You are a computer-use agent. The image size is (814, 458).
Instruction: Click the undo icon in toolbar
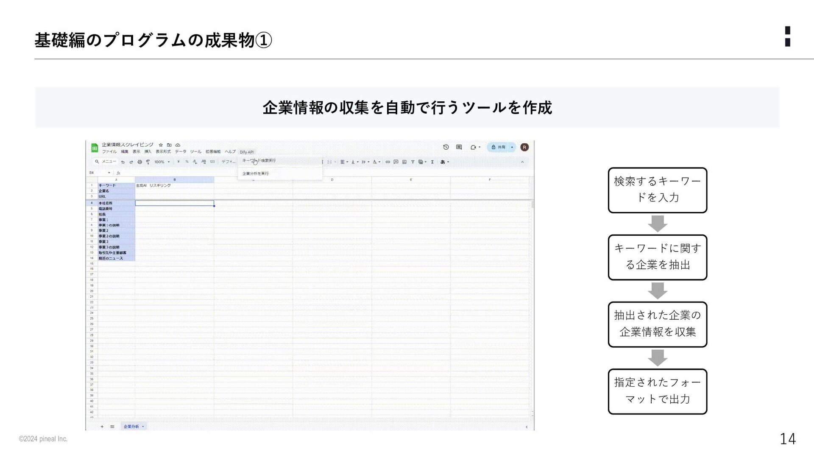coord(123,162)
